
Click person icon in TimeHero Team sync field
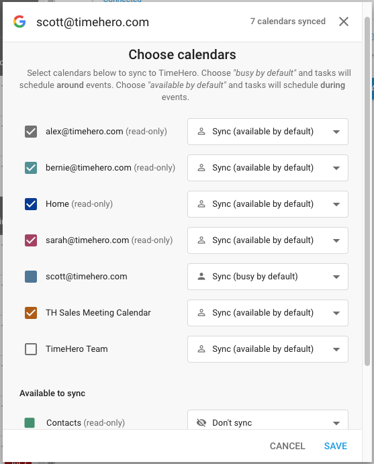pyautogui.click(x=201, y=349)
